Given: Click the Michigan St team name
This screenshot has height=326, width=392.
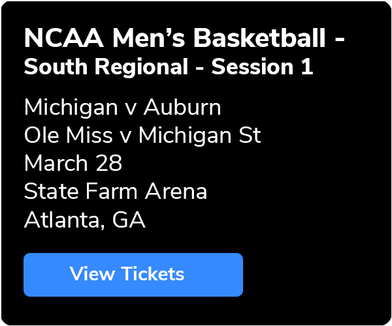Looking at the screenshot, I should (200, 135).
